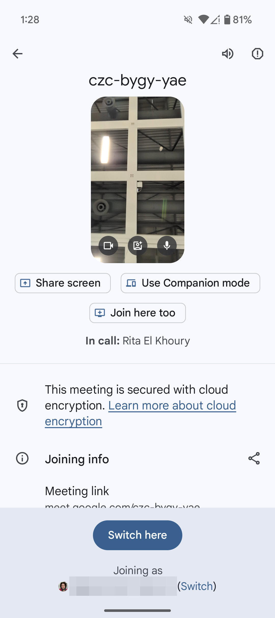The width and height of the screenshot is (275, 618).
Task: Open background effects on video preview
Action: tap(137, 246)
